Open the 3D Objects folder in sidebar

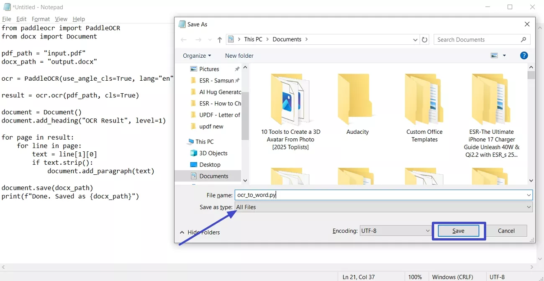coord(213,153)
